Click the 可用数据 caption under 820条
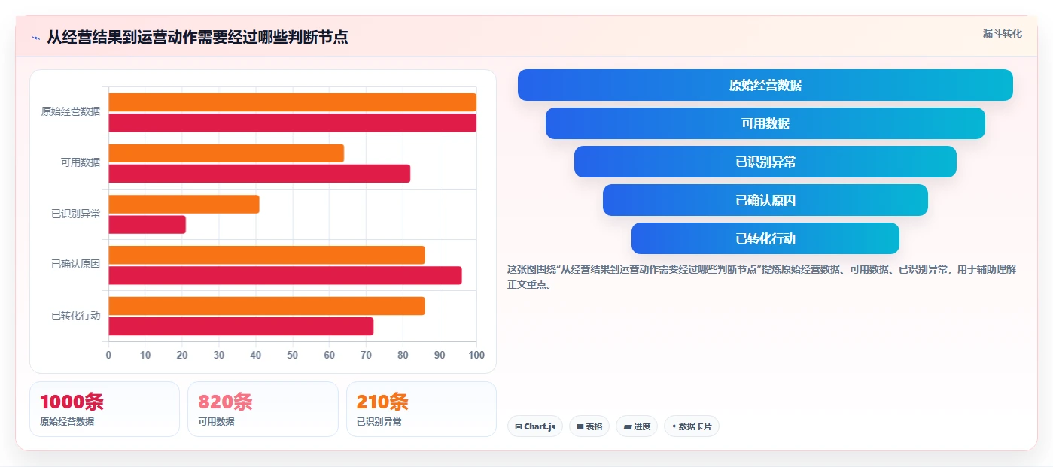 [216, 422]
